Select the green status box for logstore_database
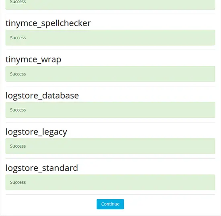Viewport: 221px width, 216px height. coord(110,110)
